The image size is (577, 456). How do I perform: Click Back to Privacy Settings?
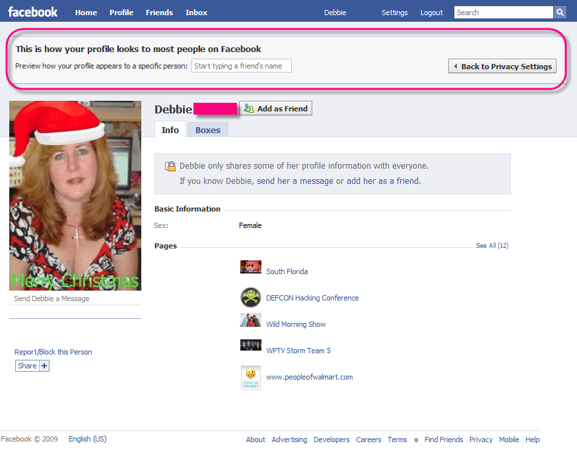click(x=502, y=66)
